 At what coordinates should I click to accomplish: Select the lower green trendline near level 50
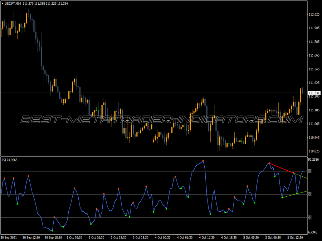295,194
